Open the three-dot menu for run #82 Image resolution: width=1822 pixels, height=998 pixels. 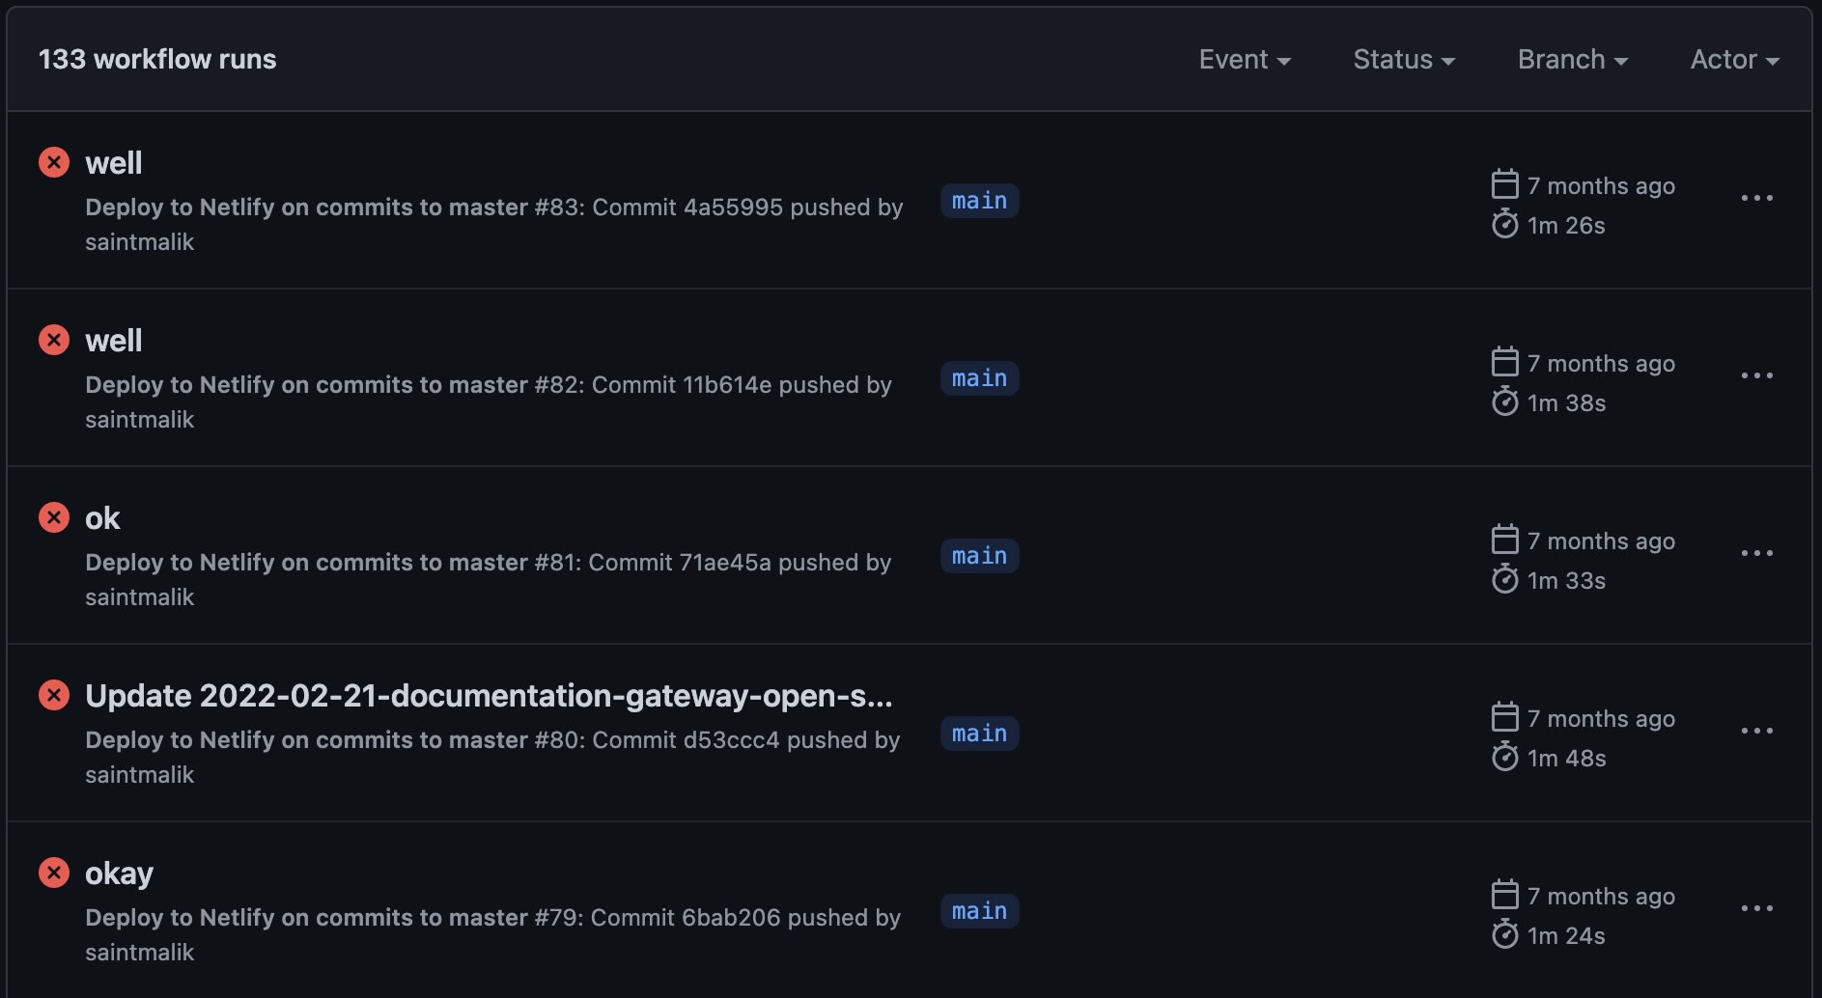(1757, 375)
